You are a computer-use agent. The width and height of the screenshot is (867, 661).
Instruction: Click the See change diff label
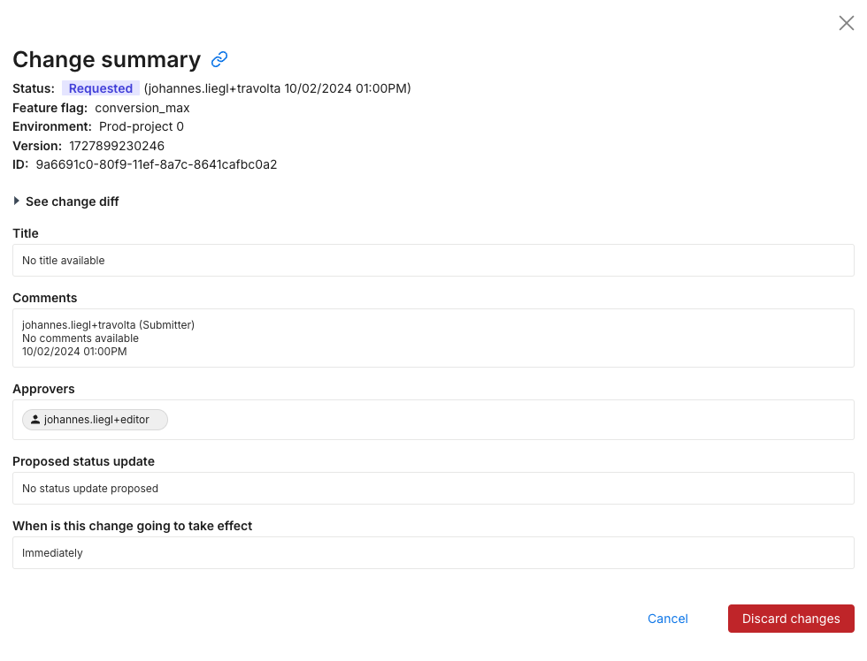tap(73, 201)
